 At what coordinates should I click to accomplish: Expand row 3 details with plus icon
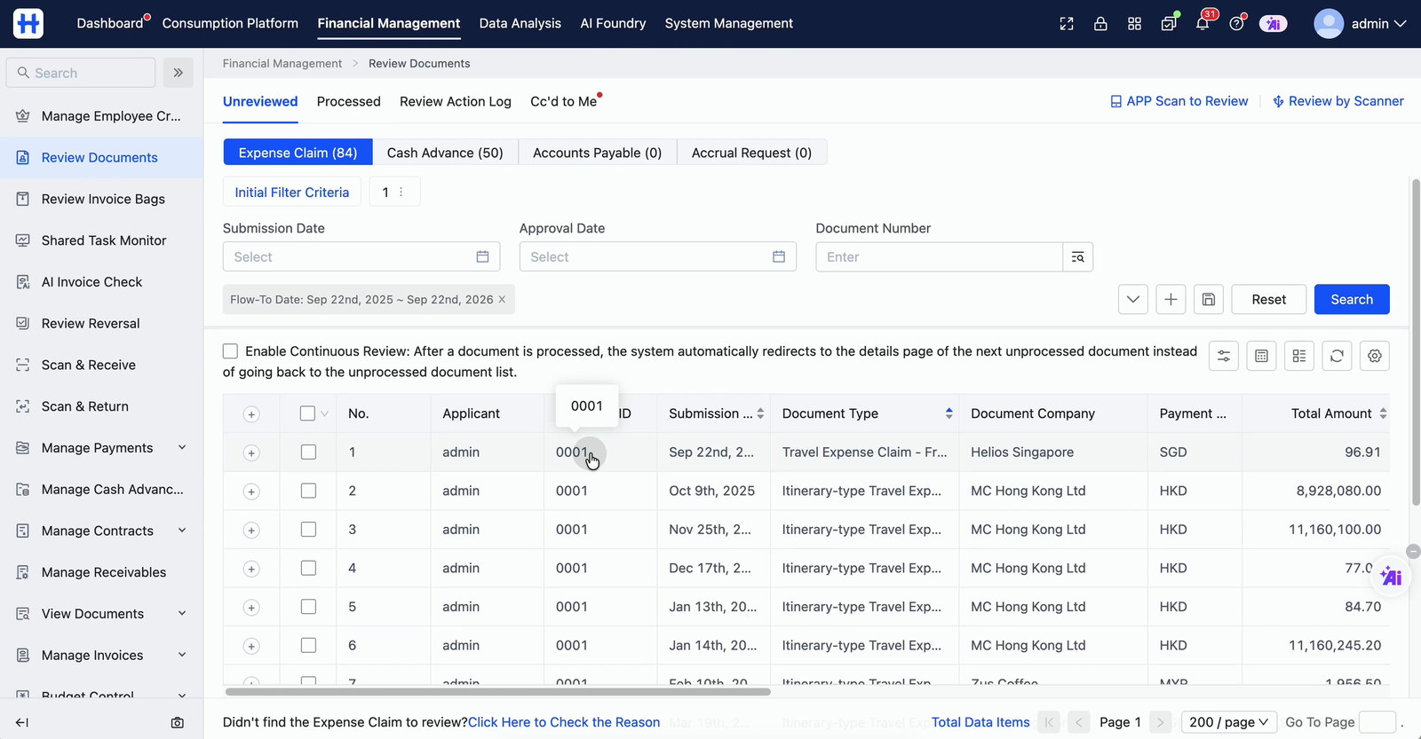click(251, 531)
